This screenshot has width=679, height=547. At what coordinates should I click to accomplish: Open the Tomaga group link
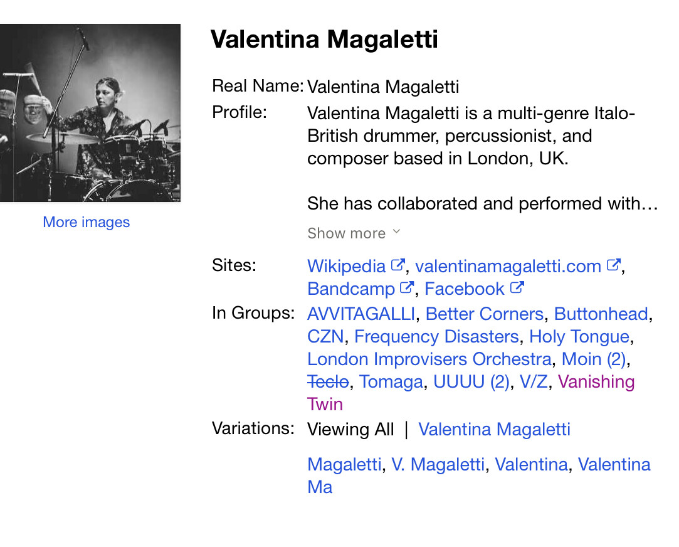pyautogui.click(x=391, y=381)
